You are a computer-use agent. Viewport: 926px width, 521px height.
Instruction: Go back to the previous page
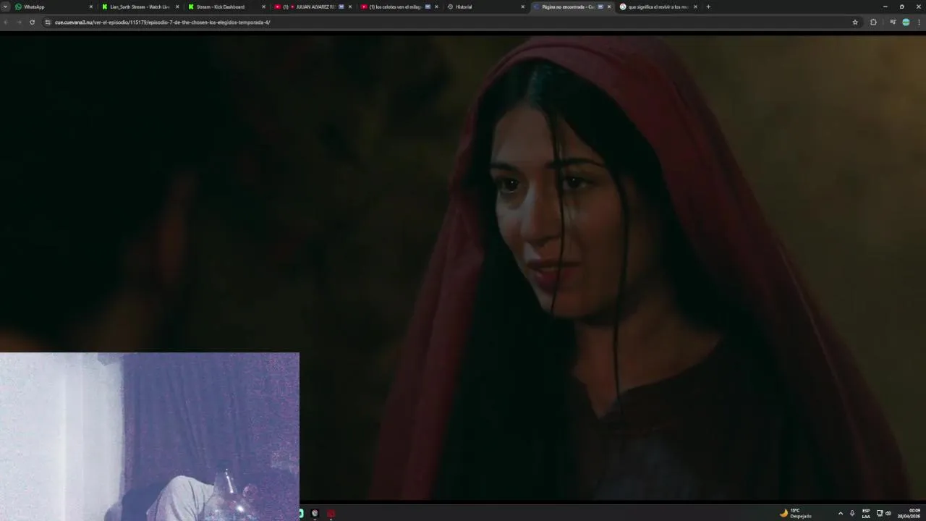7,22
